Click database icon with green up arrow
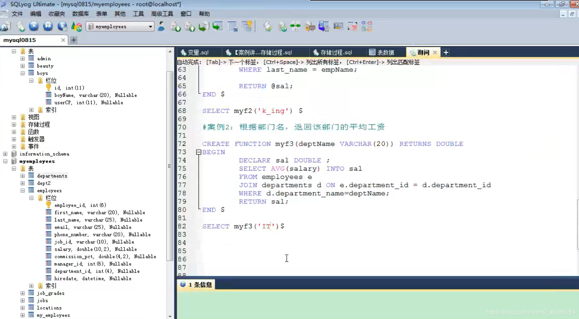 pos(190,26)
